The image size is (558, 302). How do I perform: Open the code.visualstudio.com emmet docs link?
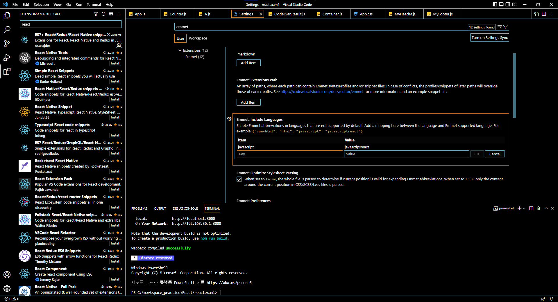pyautogui.click(x=322, y=92)
